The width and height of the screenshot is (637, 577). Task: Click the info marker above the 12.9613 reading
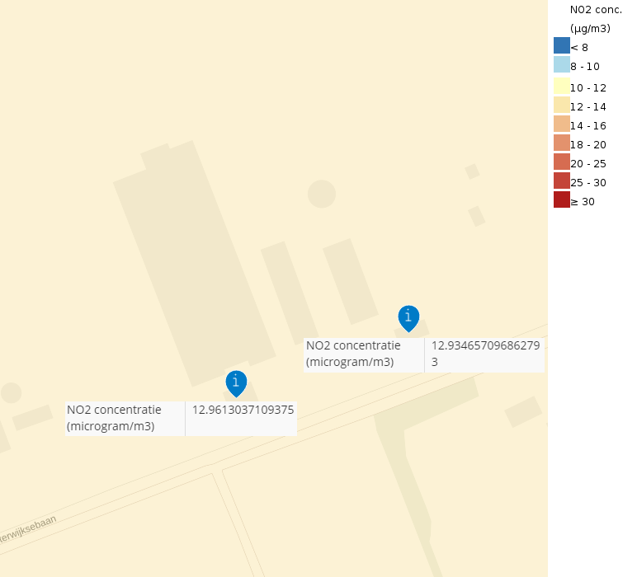tap(236, 382)
